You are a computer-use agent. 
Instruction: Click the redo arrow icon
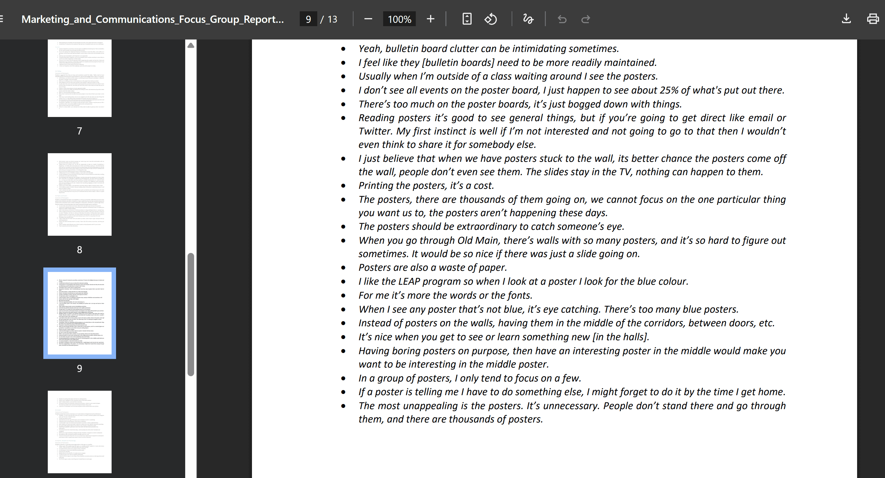[586, 19]
